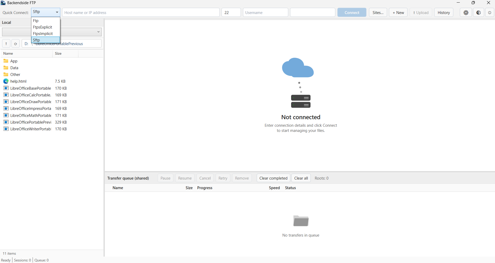This screenshot has width=495, height=263.
Task: Maximize/restore the application window
Action: click(473, 3)
